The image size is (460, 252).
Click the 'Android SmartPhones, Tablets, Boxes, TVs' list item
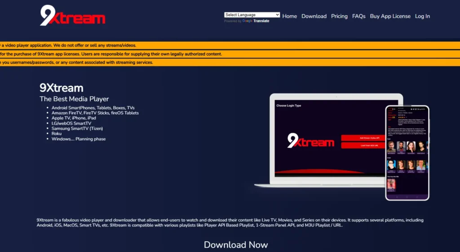coord(93,108)
